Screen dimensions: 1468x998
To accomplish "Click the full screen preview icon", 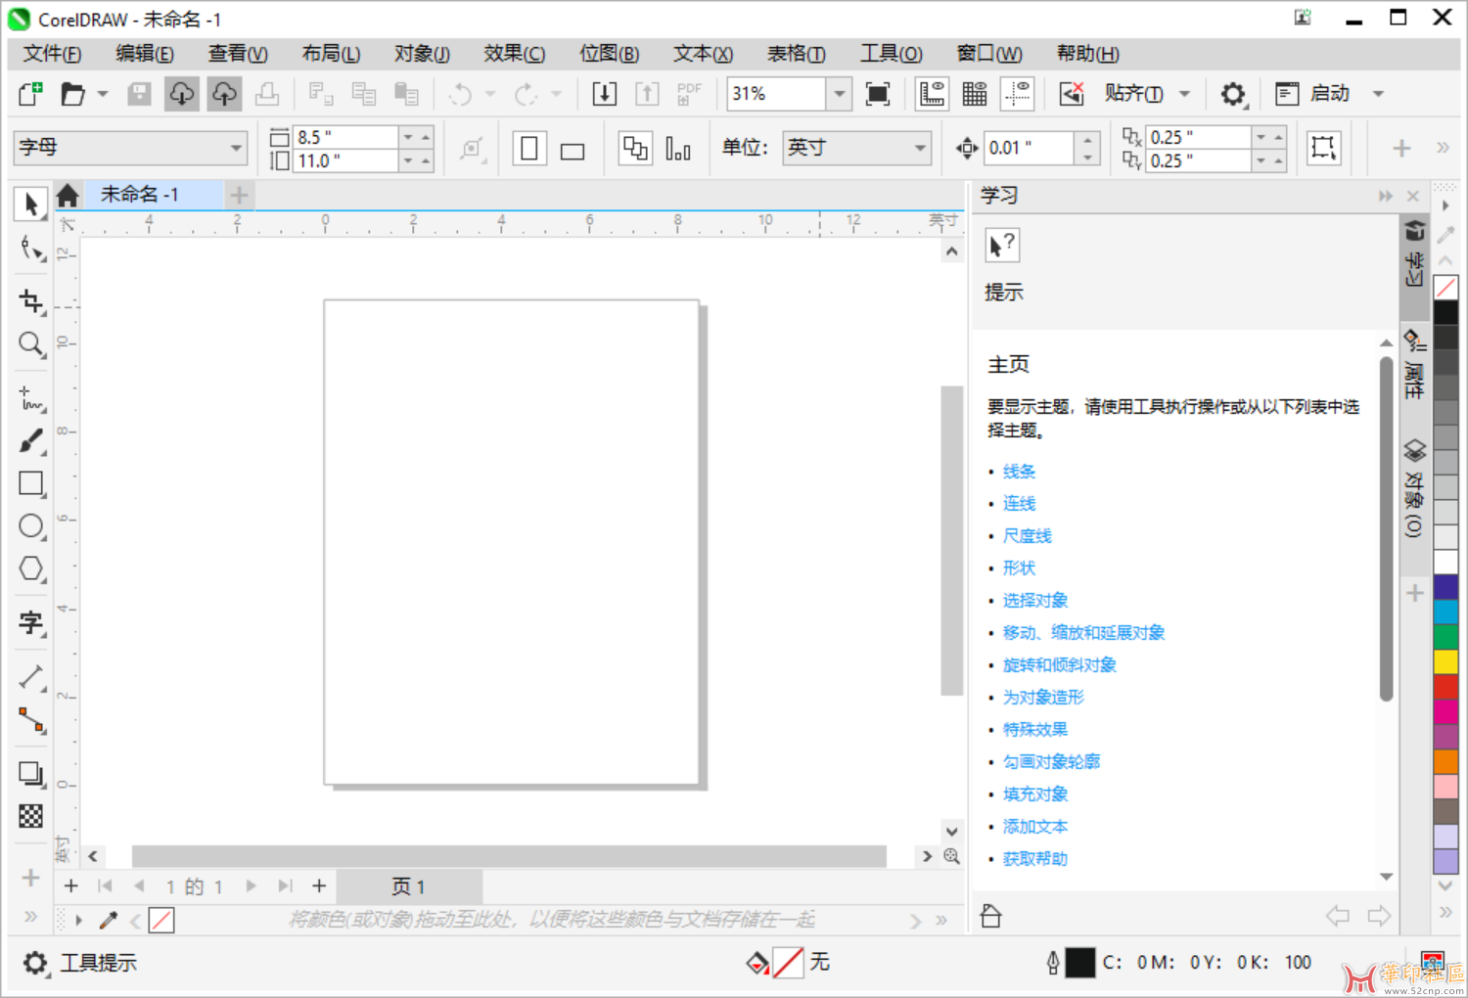I will 878,94.
